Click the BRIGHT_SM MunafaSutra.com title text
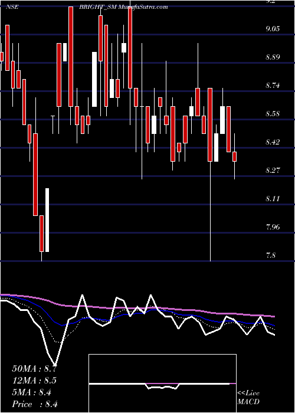This screenshot has width=295, height=413. (x=123, y=7)
